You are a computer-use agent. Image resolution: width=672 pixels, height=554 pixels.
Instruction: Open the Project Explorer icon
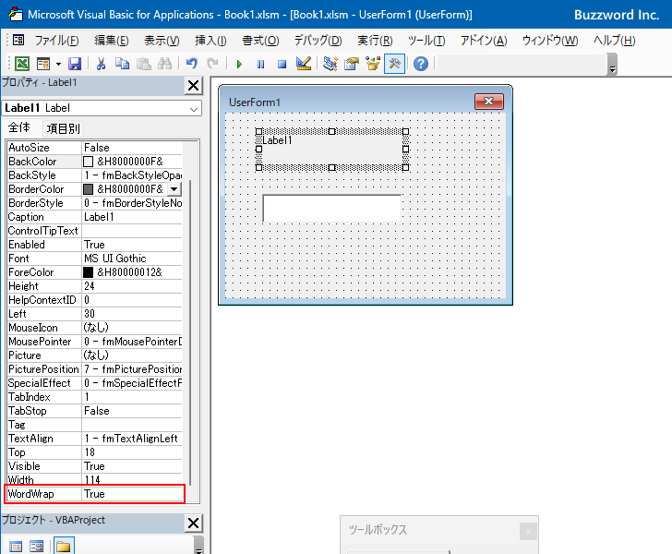330,64
